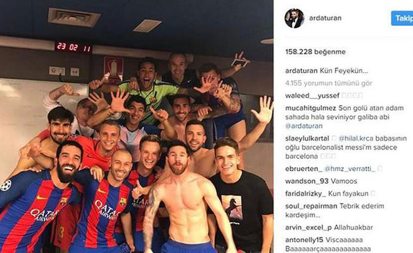Image resolution: width=413 pixels, height=253 pixels.
Task: Click the @hilal.krca mention
Action: (355, 139)
